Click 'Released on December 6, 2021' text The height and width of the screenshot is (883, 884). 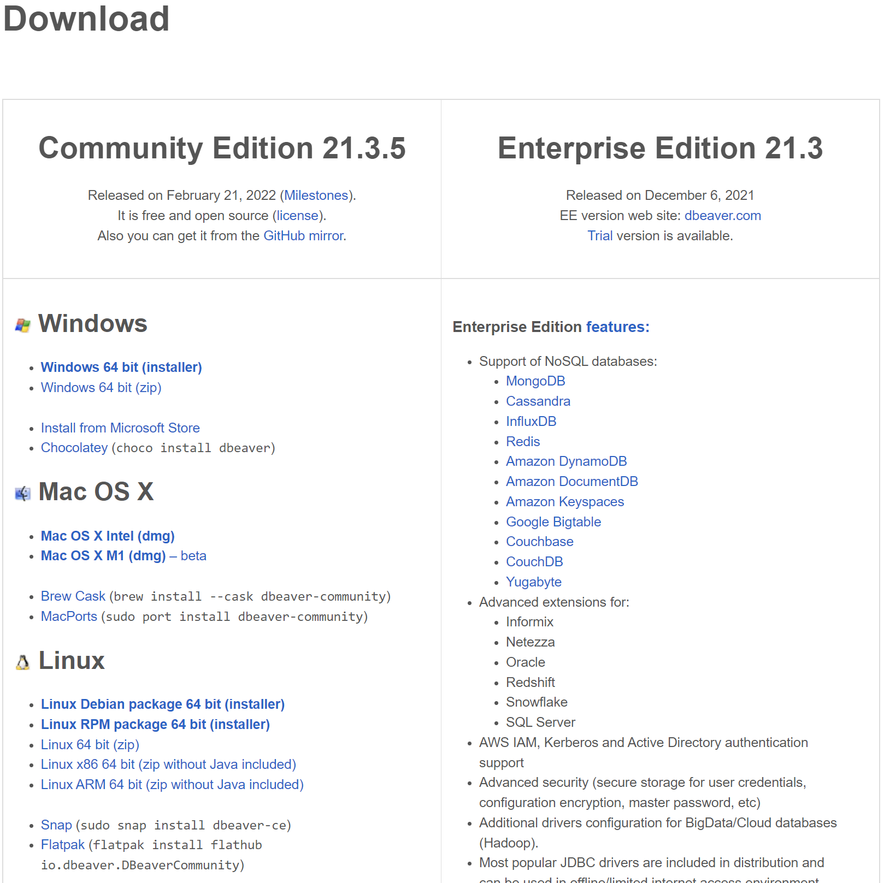pyautogui.click(x=660, y=195)
